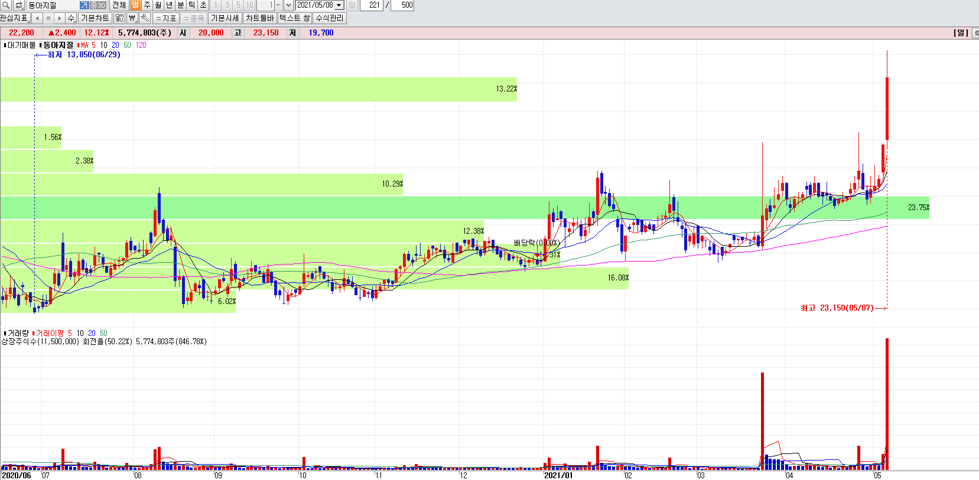The image size is (979, 480).
Task: Select interval preset 5
Action: (238, 5)
